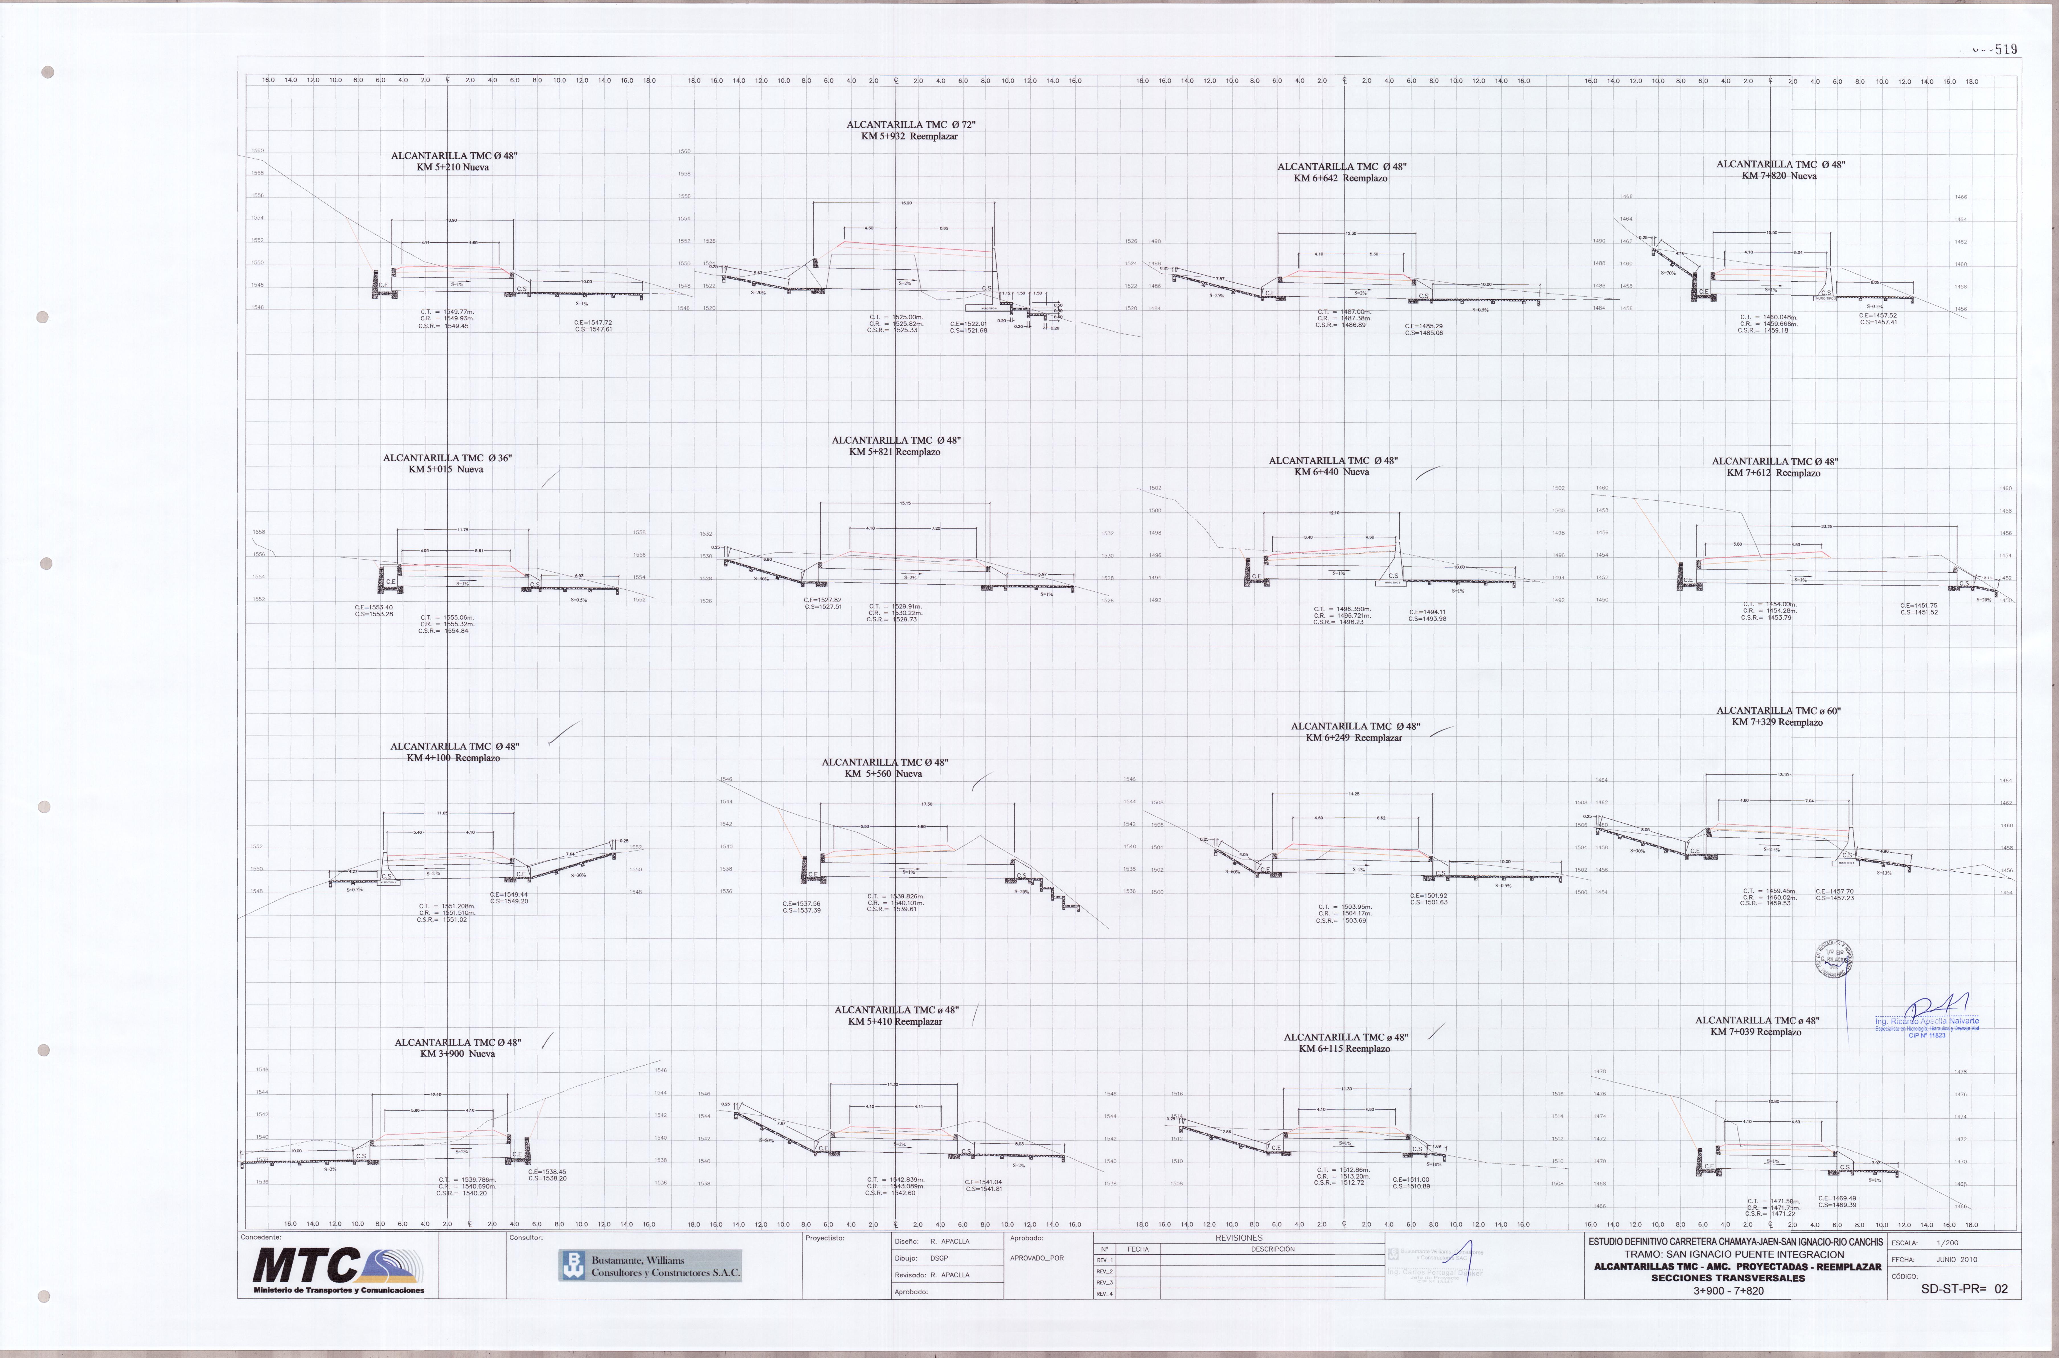Click the title 'KM 5+015 Nueva'

coord(446,469)
